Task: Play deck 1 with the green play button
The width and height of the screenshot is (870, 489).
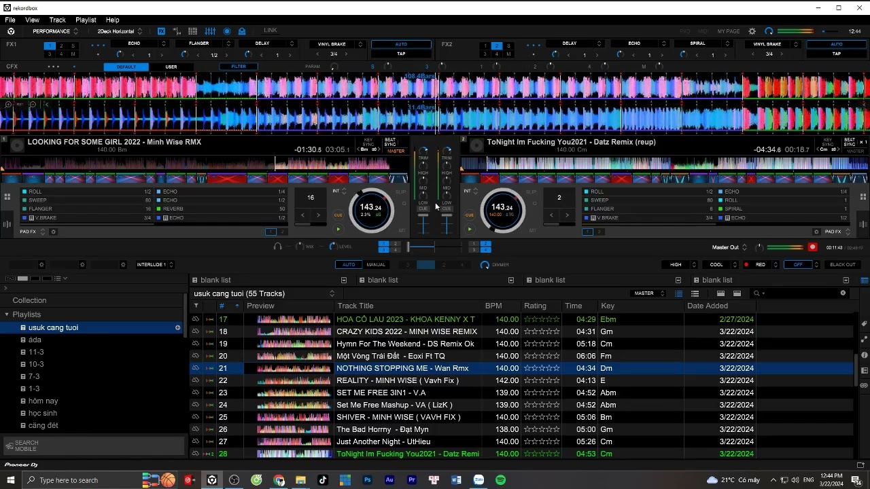Action: point(338,230)
